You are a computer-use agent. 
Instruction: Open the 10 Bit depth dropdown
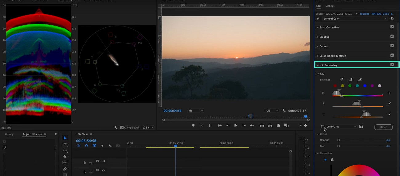[148, 127]
